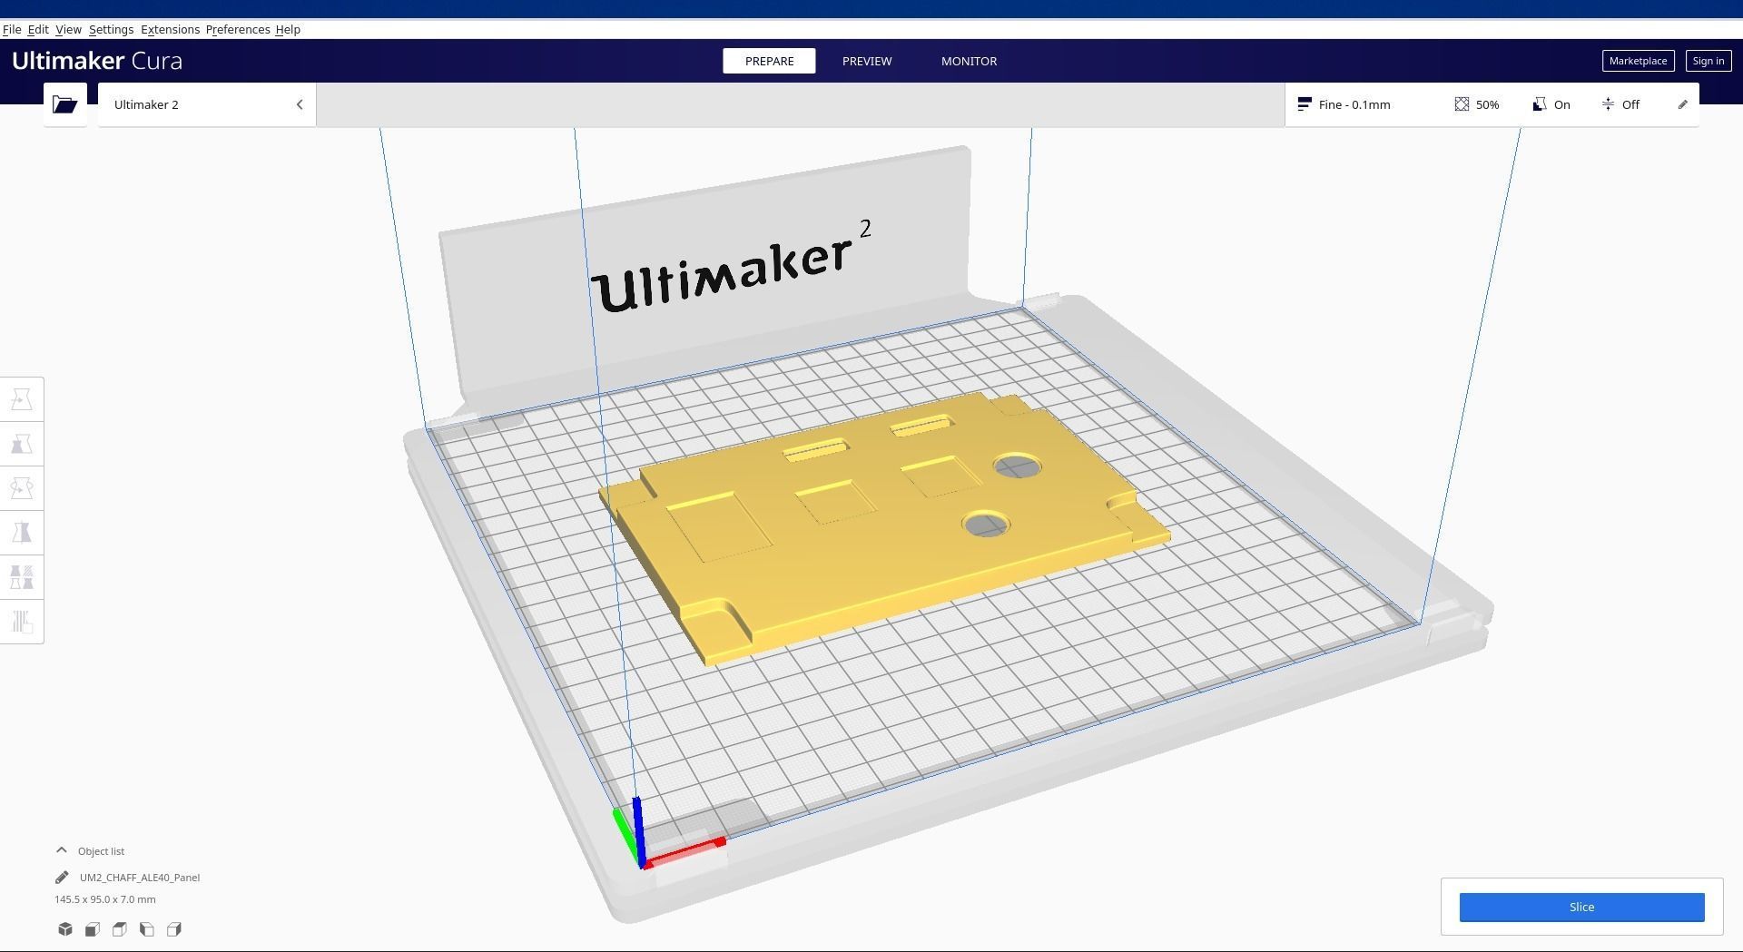Click the Slice button

coord(1581,907)
